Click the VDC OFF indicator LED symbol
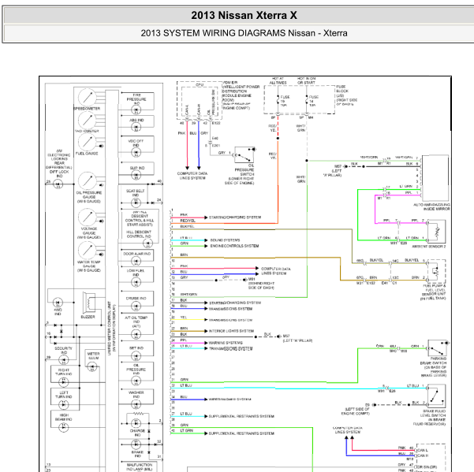The width and height of the screenshot is (474, 472). tap(136, 153)
